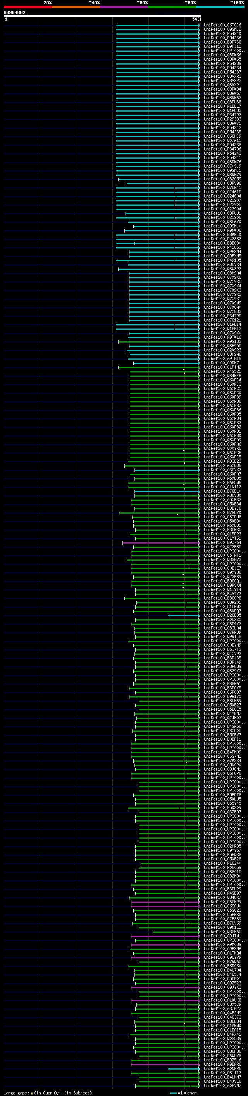Click hit label UniRef100_Q8VXR3
This screenshot has width=248, height=1096.
(x=222, y=77)
